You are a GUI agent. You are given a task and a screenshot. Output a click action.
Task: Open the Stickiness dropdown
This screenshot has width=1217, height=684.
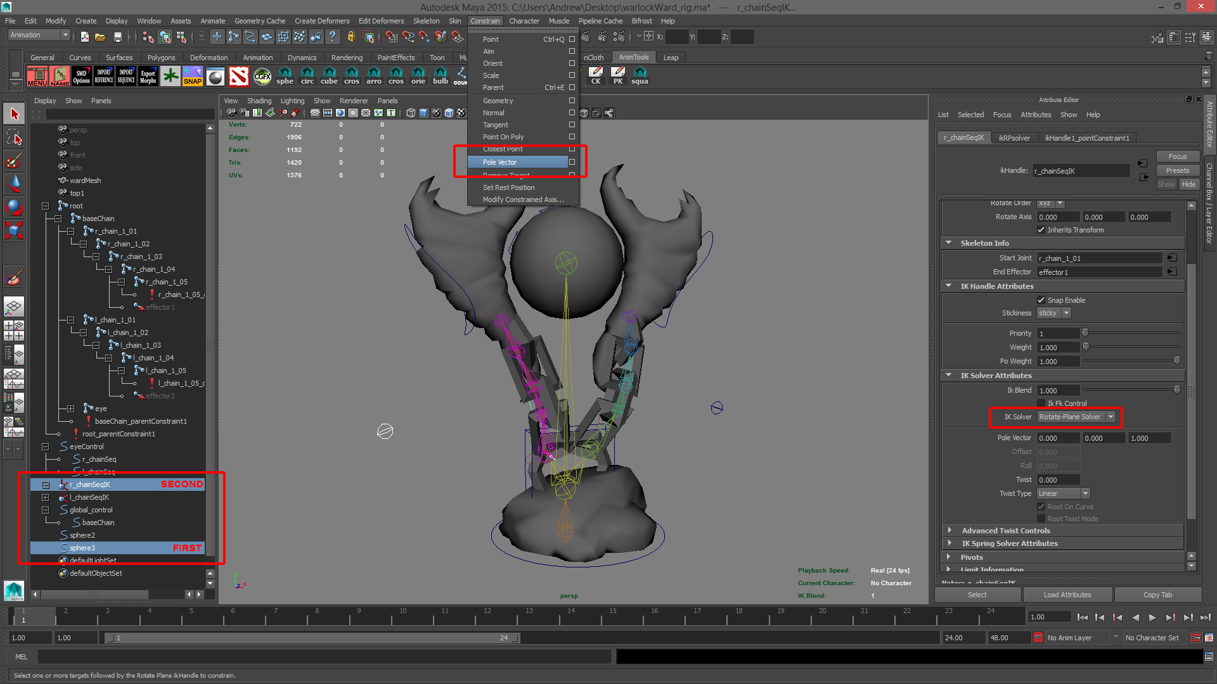click(1053, 313)
